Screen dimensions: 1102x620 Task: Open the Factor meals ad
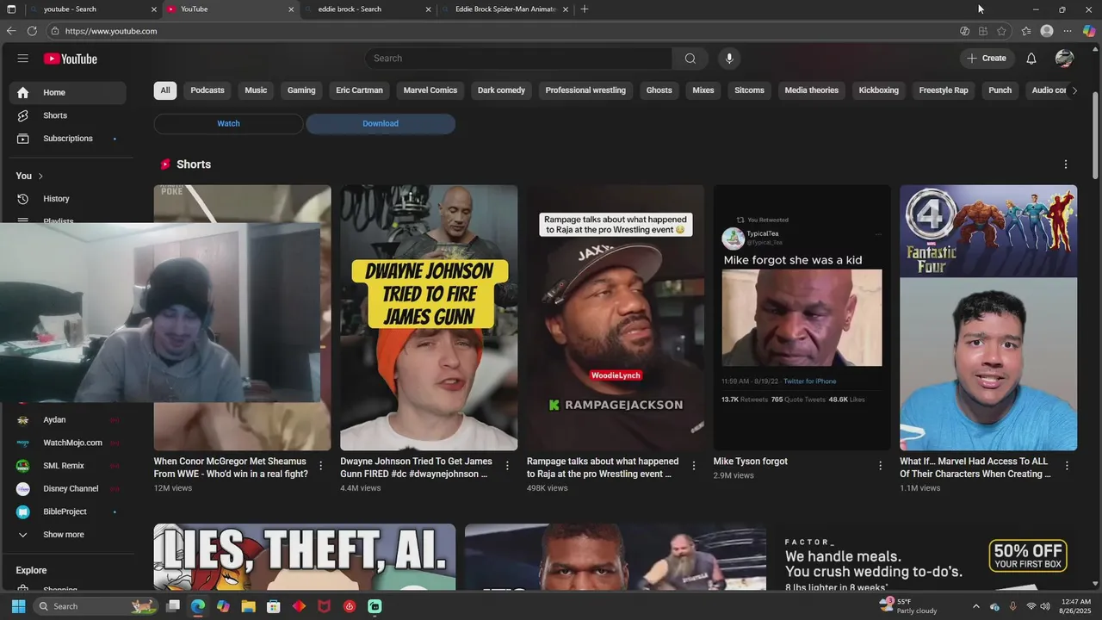point(926,557)
